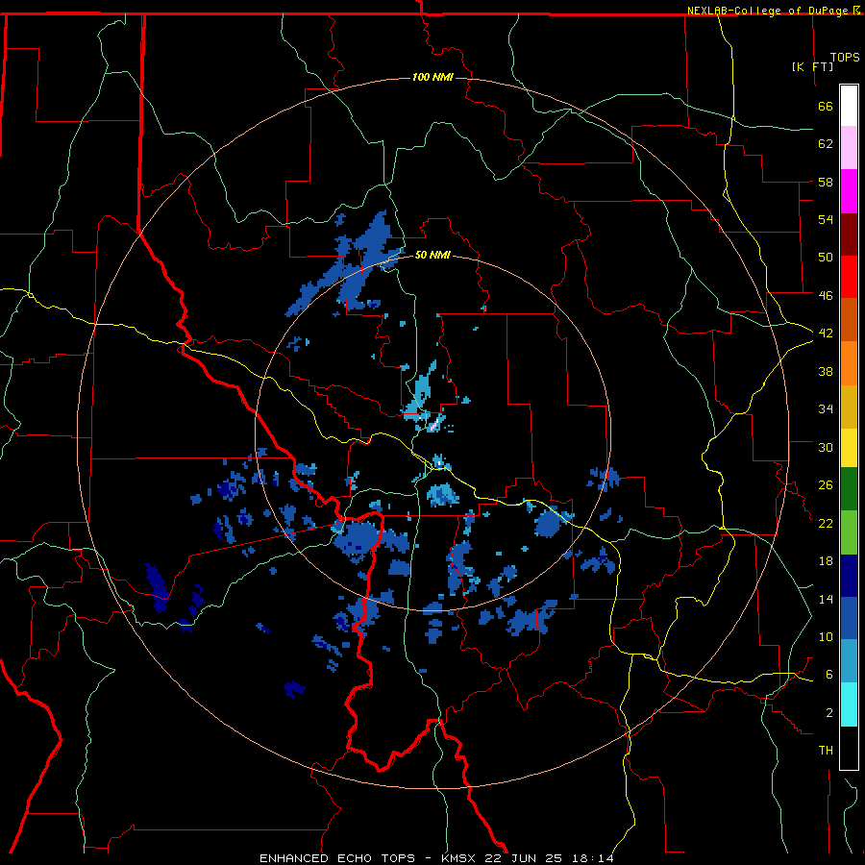The image size is (865, 865).
Task: Click the light blue 6-10 kft legend swatch
Action: pyautogui.click(x=849, y=661)
